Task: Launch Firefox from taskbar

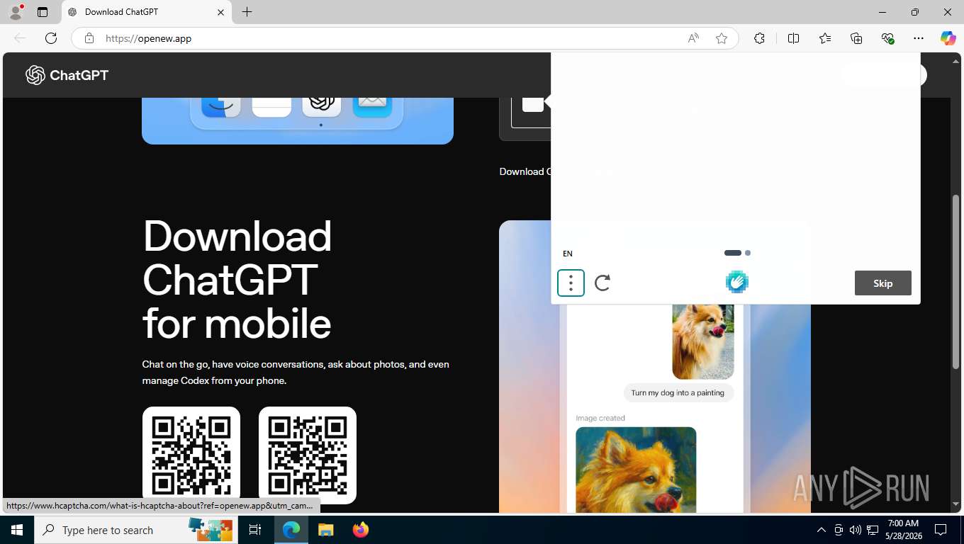Action: coord(360,530)
